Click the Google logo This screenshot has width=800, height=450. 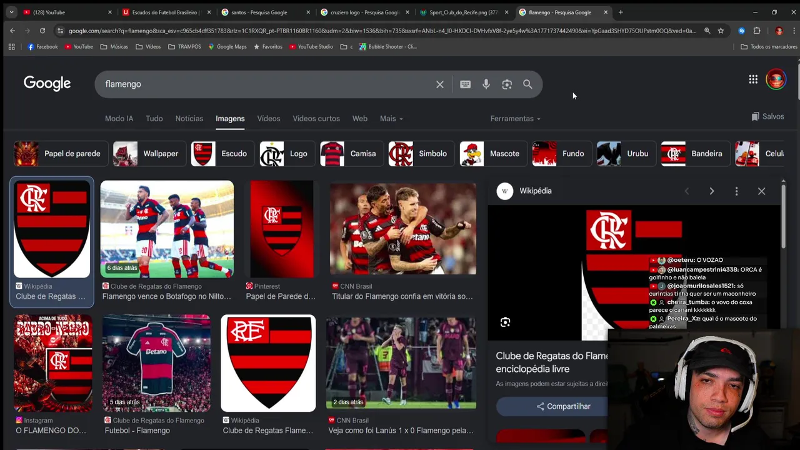click(x=47, y=83)
